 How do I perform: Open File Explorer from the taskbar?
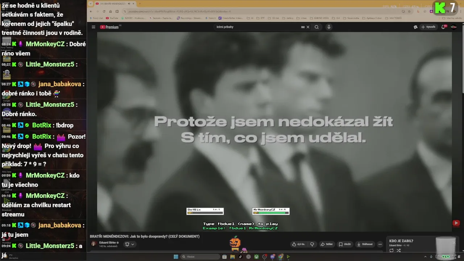[x=232, y=257]
